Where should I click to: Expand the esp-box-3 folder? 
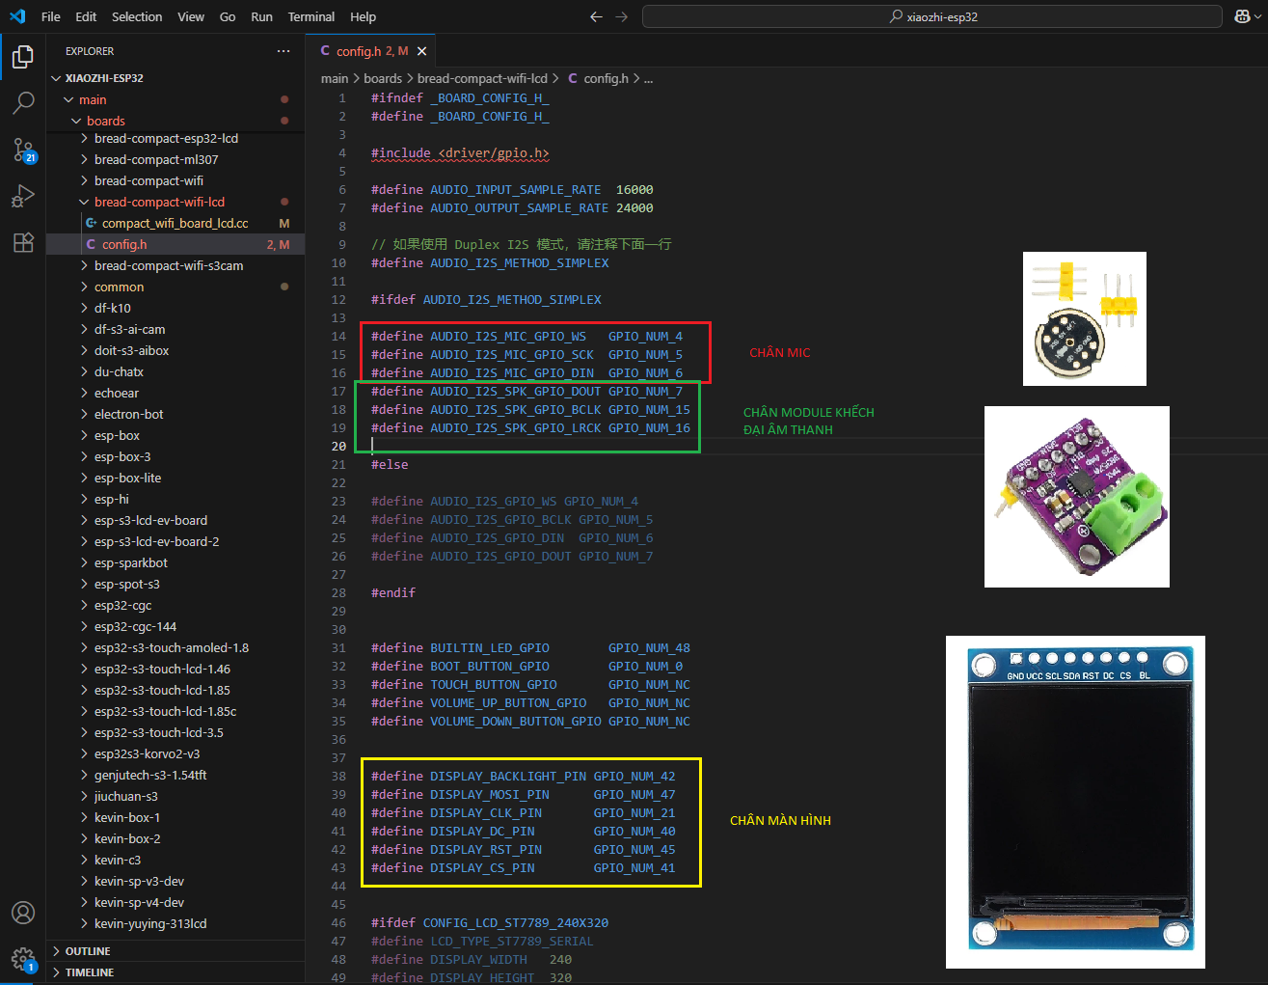coord(121,456)
